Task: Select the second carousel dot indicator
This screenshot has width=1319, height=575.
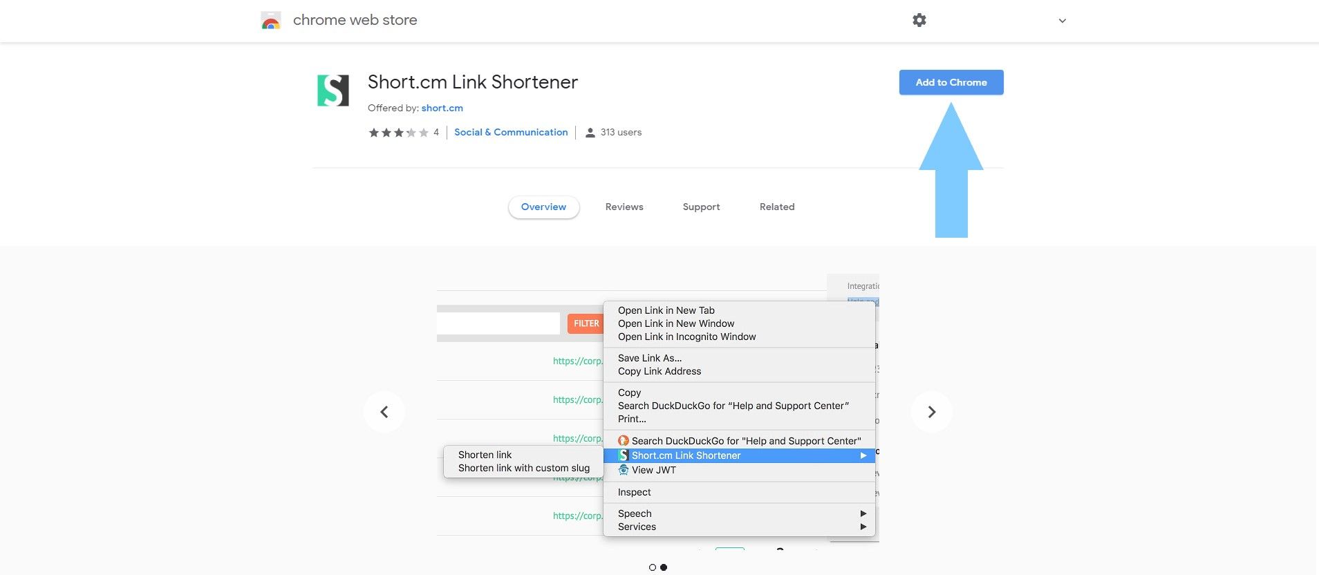Action: coord(664,567)
